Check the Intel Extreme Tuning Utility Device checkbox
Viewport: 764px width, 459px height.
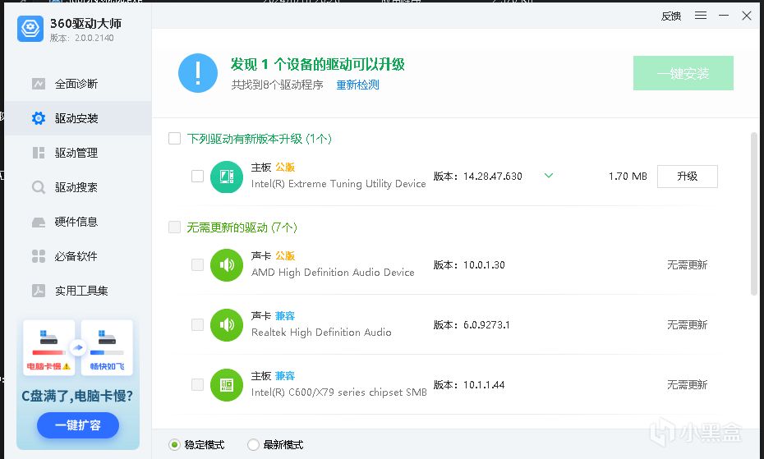[x=197, y=176]
